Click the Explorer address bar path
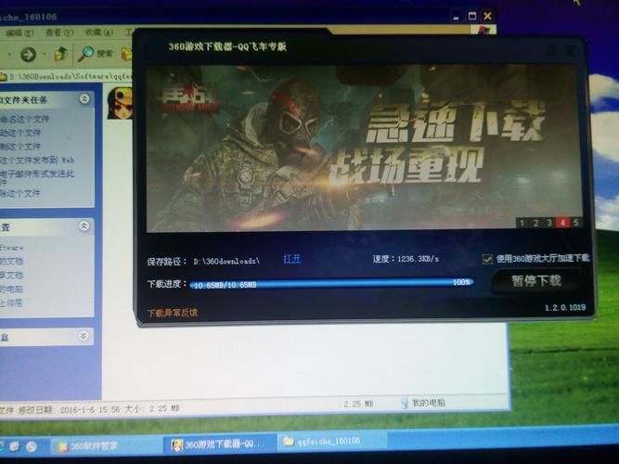This screenshot has height=464, width=619. 67,76
